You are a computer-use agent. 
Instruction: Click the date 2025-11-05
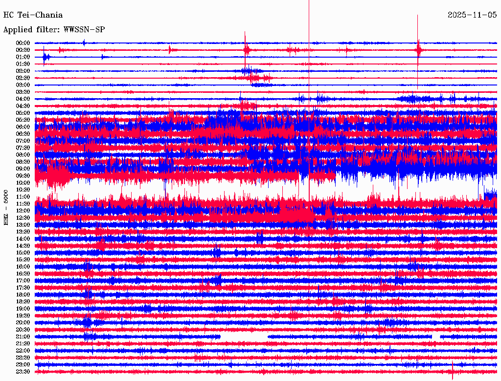click(472, 15)
